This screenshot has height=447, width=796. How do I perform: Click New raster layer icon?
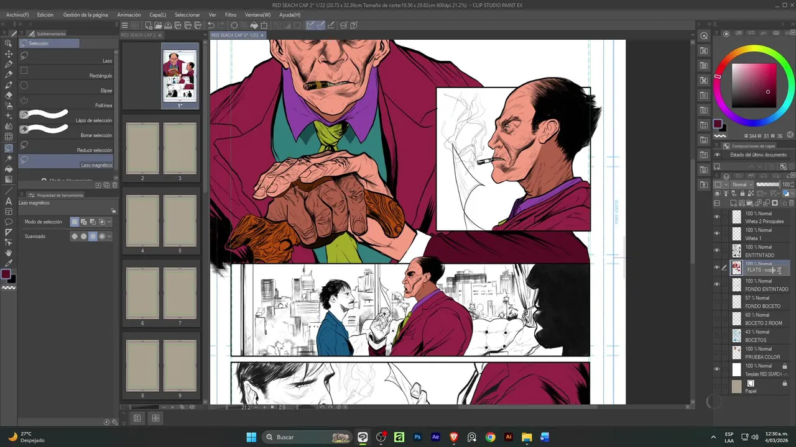point(734,203)
